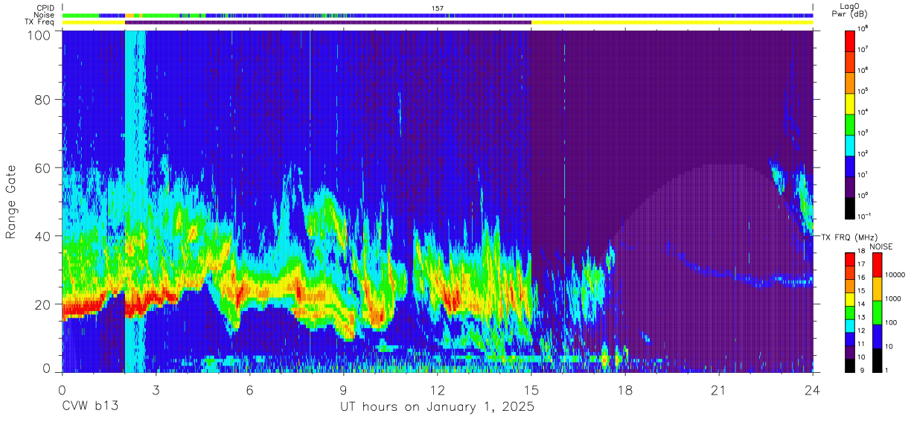Click the green segment of NOISE colorbar
Screen dimensions: 914x422
[877, 312]
